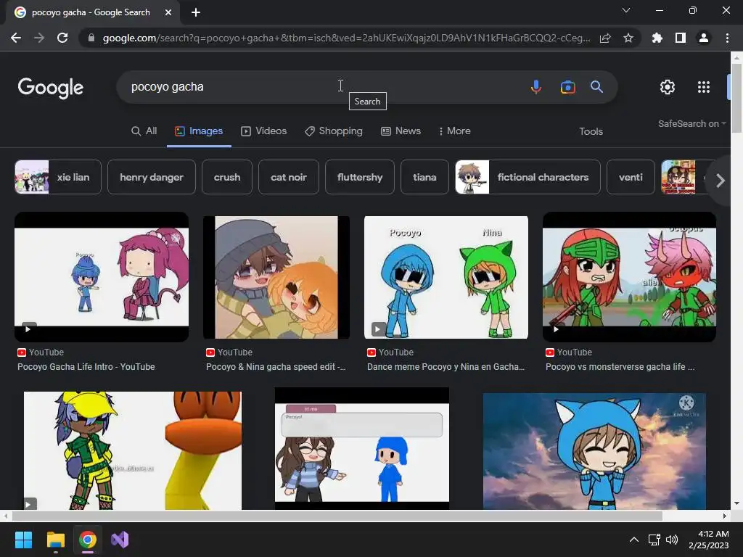
Task: Open Chrome three-dot menu
Action: tap(727, 38)
